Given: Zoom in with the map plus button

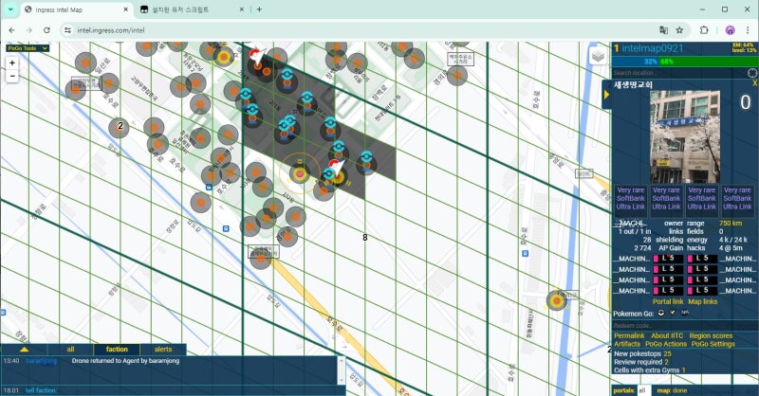Looking at the screenshot, I should pos(12,63).
